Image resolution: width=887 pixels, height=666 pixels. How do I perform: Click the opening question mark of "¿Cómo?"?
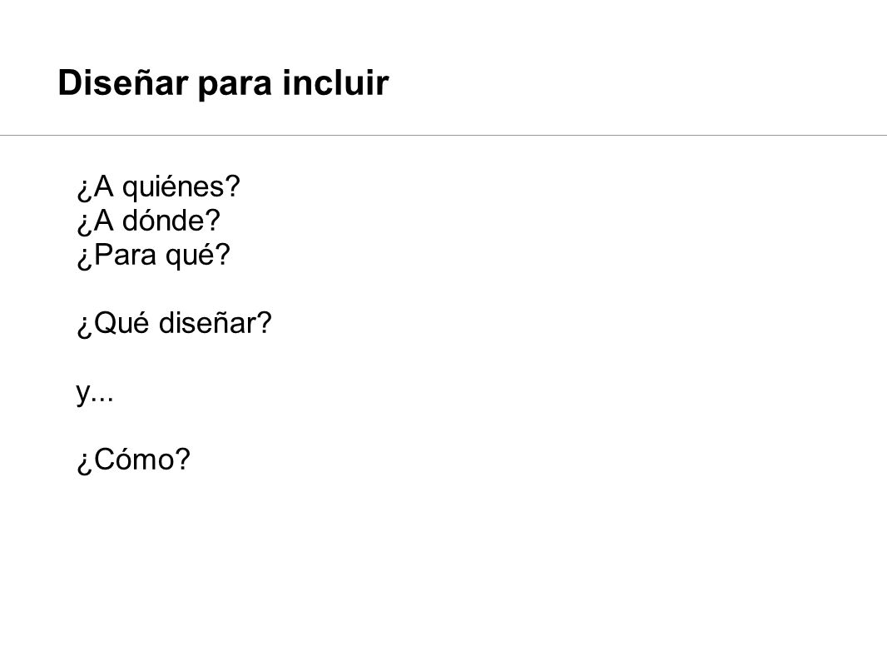pyautogui.click(x=84, y=463)
